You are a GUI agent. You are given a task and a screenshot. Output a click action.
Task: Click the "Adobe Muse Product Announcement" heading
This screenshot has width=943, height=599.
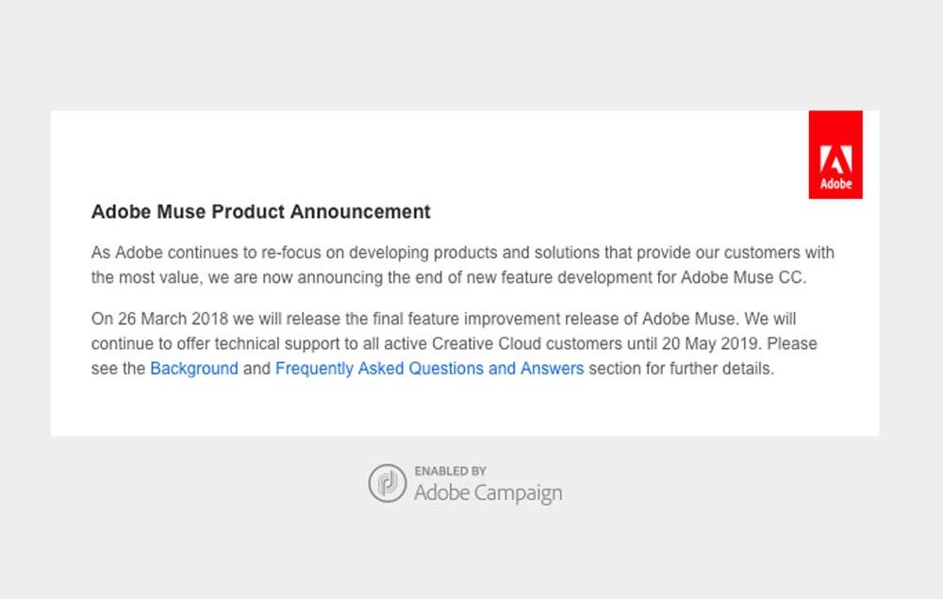261,211
